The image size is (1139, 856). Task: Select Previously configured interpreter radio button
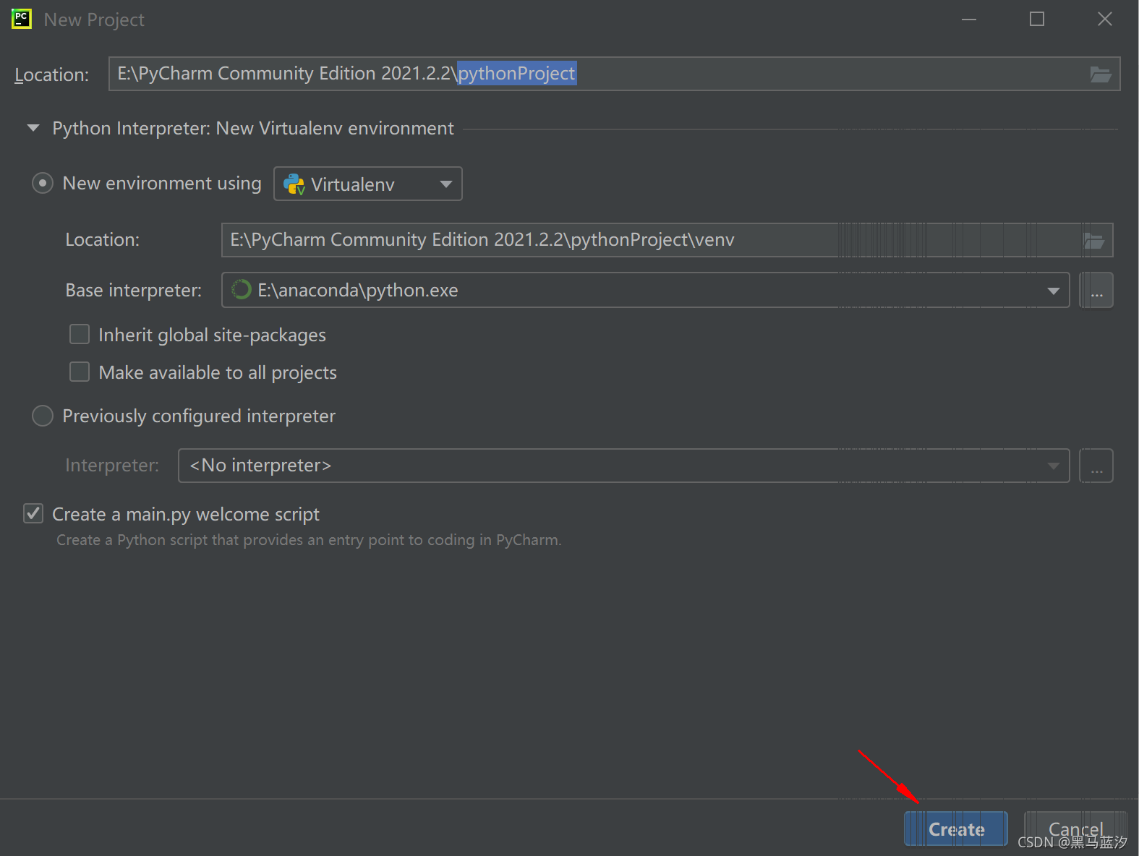click(x=43, y=416)
